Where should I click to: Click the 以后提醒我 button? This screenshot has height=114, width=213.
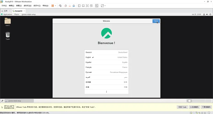point(194,107)
